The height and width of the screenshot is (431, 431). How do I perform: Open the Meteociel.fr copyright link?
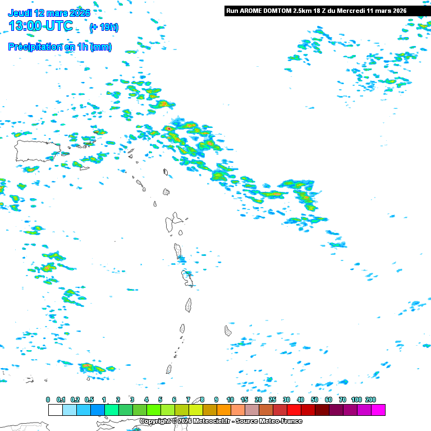click(221, 421)
